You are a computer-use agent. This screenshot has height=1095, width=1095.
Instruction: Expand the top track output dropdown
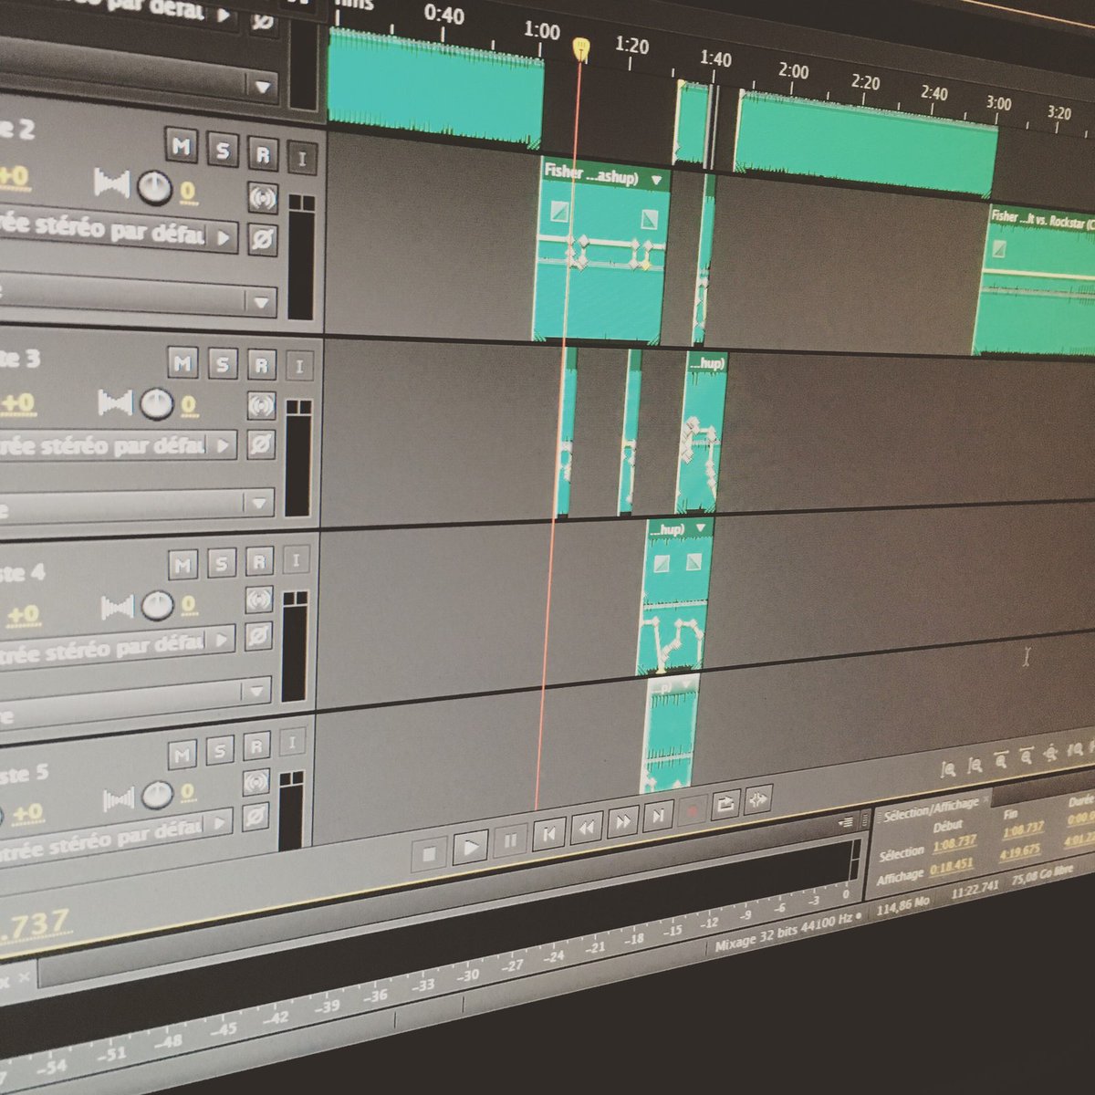click(x=263, y=87)
